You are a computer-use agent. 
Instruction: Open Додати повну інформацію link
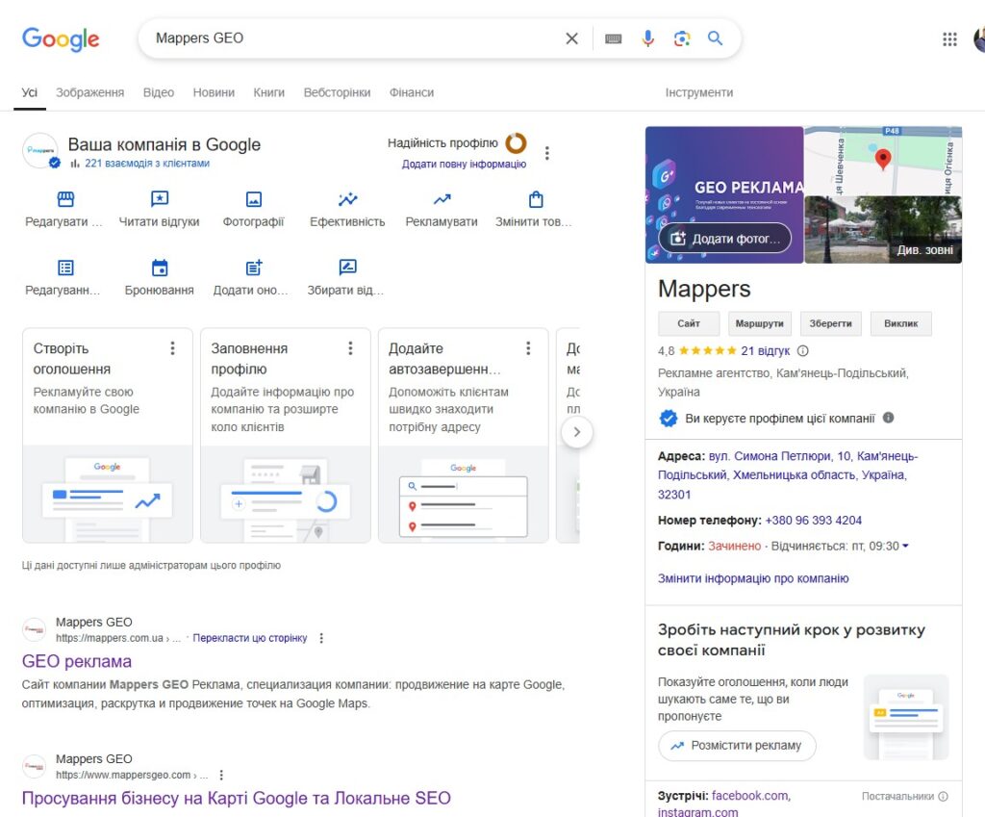(465, 164)
